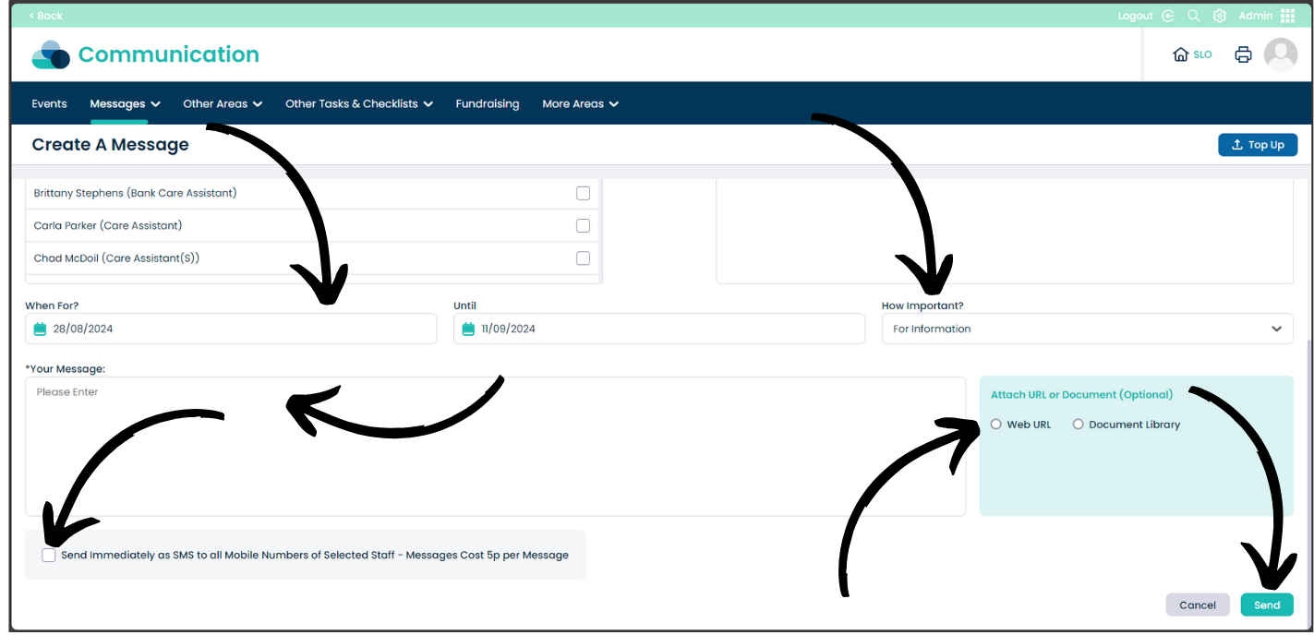This screenshot has width=1314, height=635.
Task: Open the How Important dropdown
Action: (x=1088, y=329)
